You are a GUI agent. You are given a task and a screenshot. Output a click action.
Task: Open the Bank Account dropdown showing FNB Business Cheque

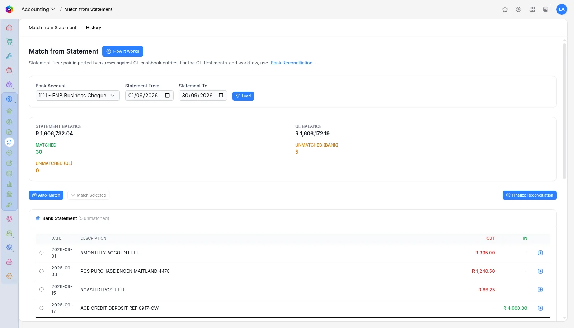[x=77, y=96]
